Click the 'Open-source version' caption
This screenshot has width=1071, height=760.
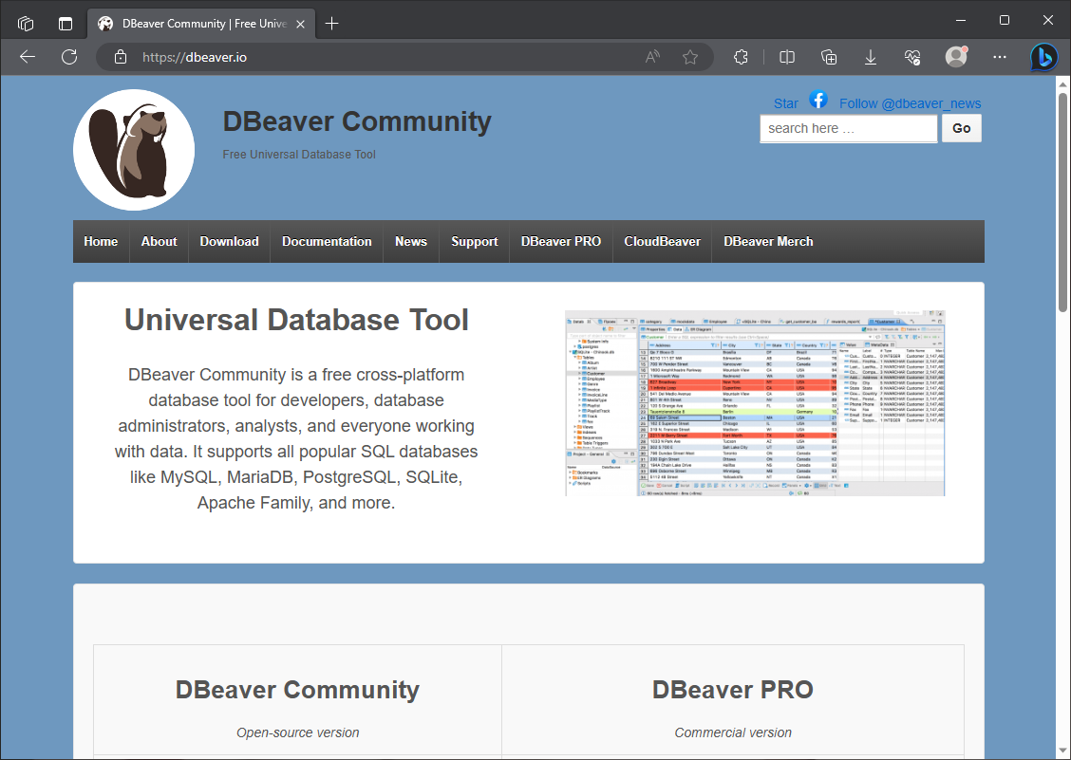pos(298,732)
